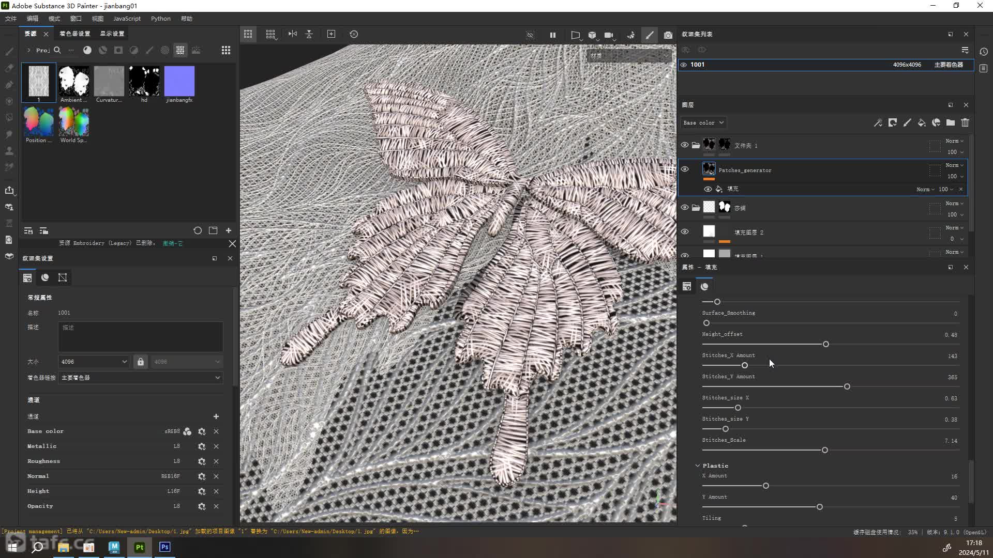Add a channel with plus button
This screenshot has height=558, width=993.
click(216, 416)
